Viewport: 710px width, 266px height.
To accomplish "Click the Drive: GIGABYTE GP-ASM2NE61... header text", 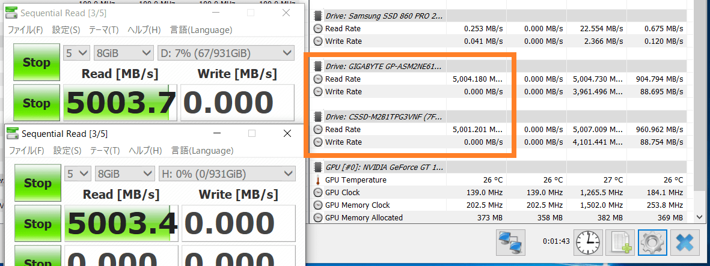I will coord(384,67).
